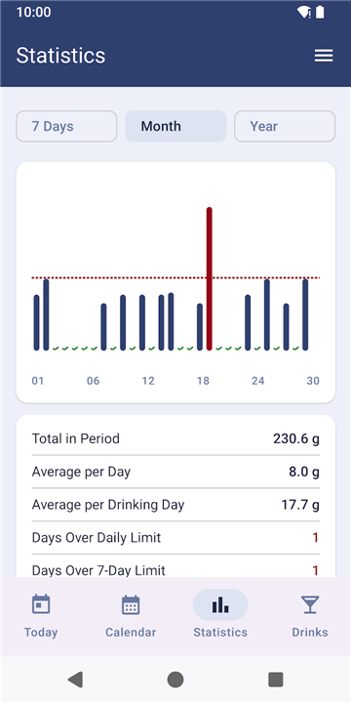This screenshot has height=703, width=351.
Task: Tap the chart bar for day 30
Action: [305, 314]
